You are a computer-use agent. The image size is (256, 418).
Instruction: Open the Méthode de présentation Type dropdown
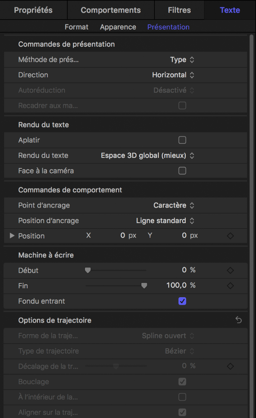coord(182,60)
